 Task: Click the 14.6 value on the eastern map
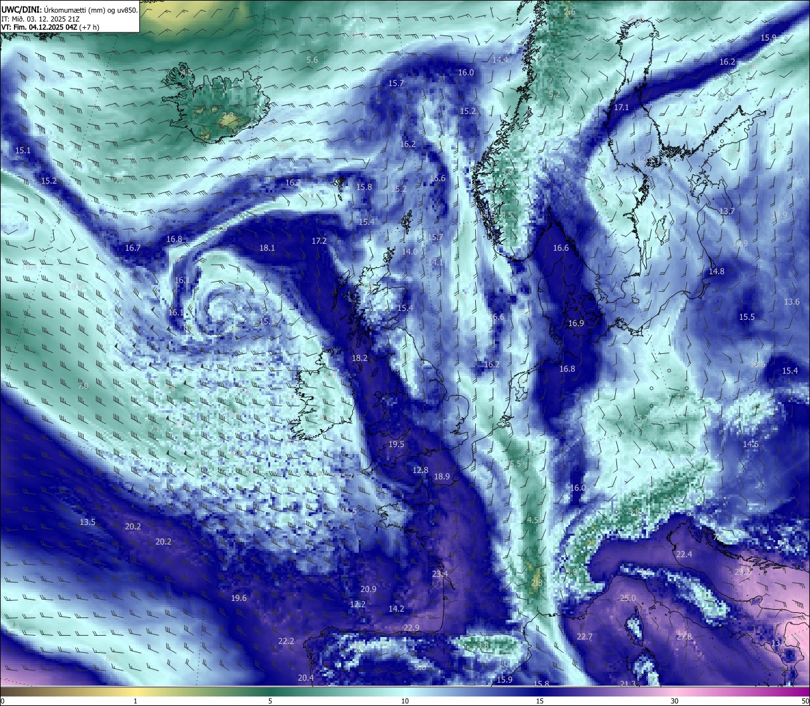click(751, 444)
